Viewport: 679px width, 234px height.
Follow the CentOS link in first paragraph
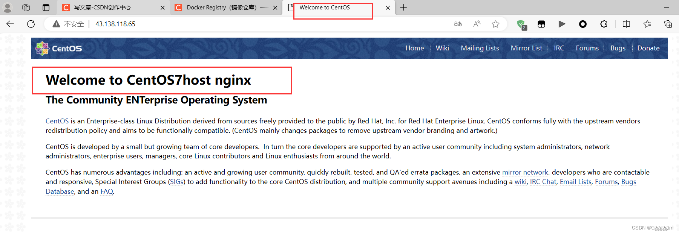tap(57, 121)
